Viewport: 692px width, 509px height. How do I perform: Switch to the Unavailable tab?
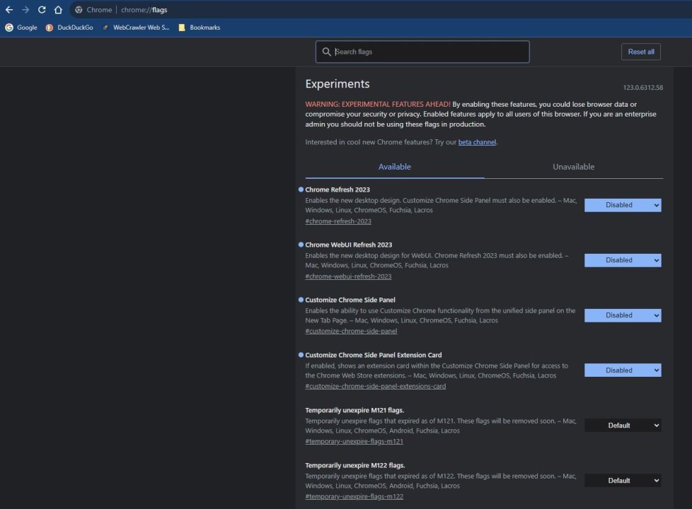(573, 167)
